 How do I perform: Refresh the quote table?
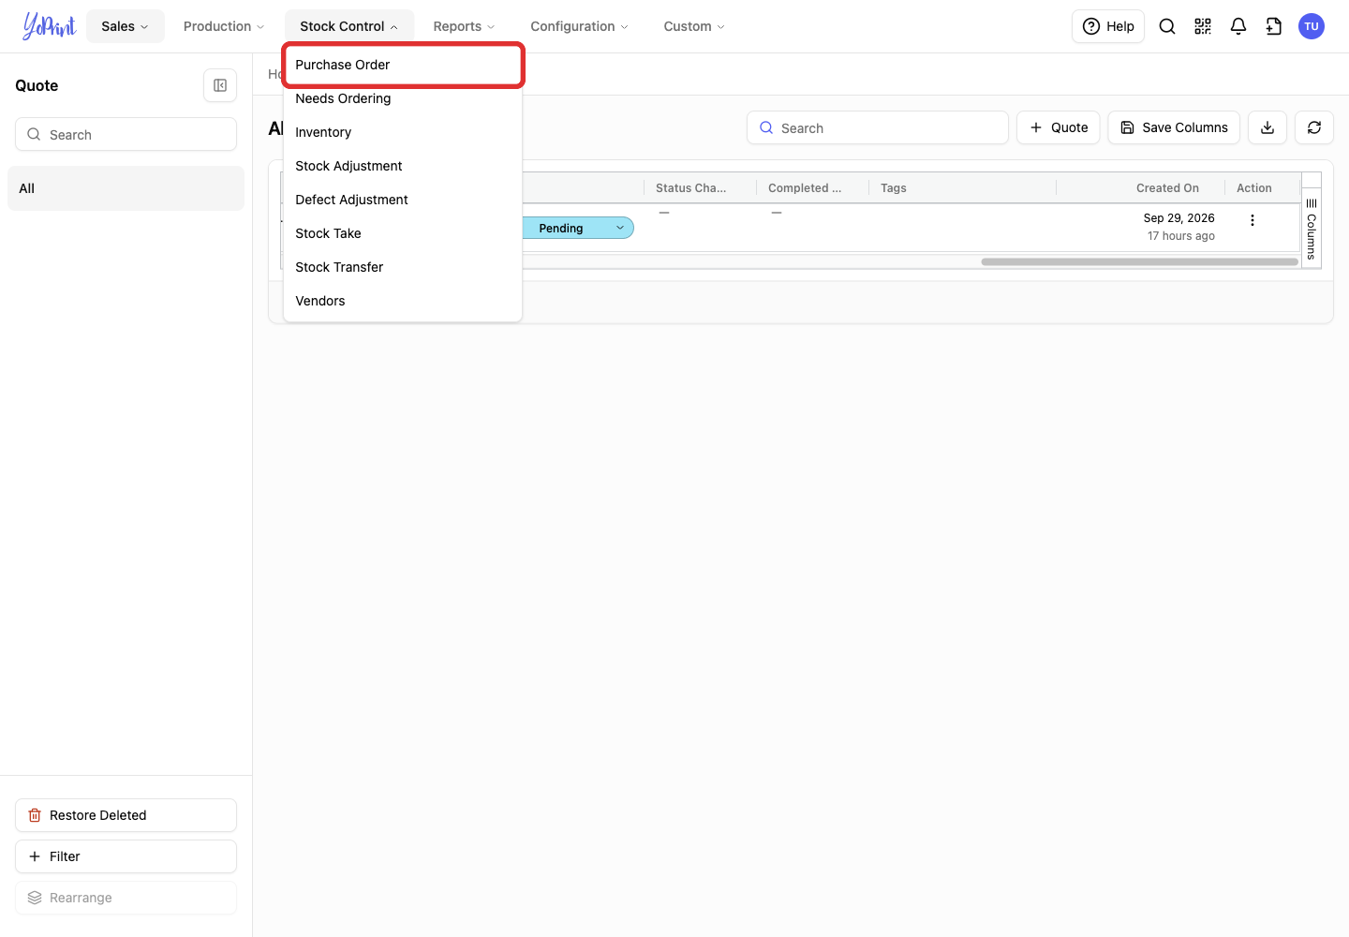pyautogui.click(x=1314, y=127)
